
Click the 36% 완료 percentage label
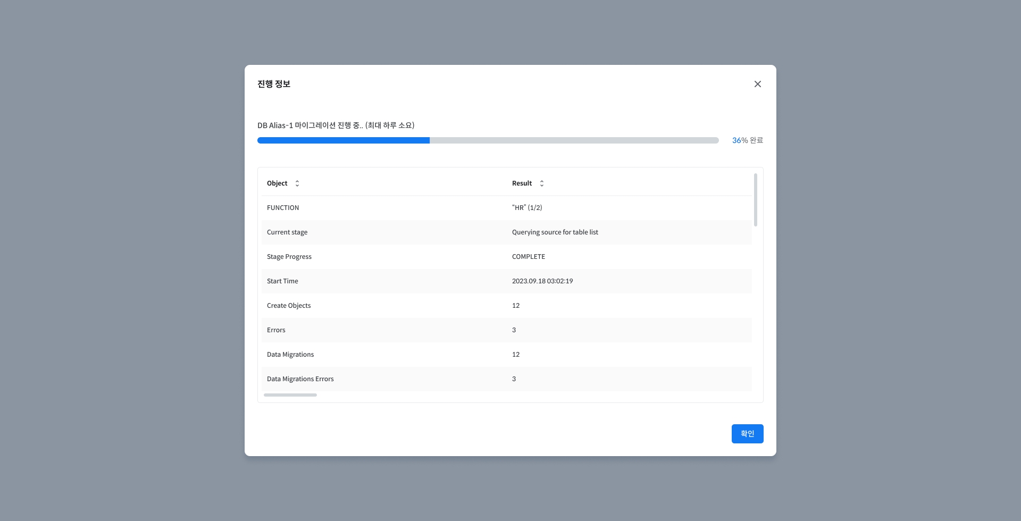[x=747, y=140]
